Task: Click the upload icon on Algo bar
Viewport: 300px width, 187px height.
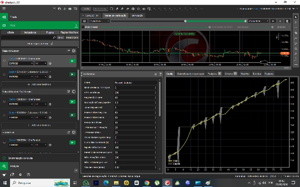Action: pos(76,25)
